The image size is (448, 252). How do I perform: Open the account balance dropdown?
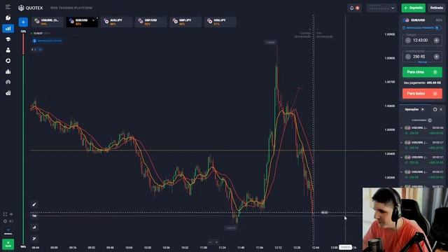tap(381, 8)
